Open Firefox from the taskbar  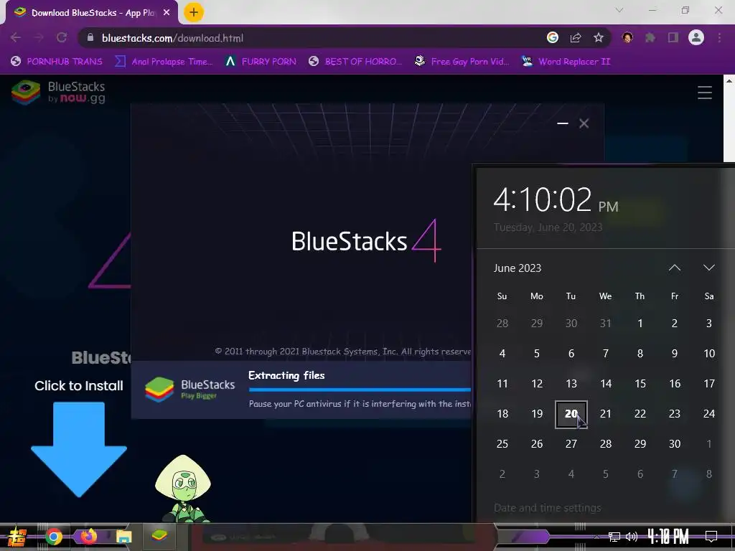(88, 536)
